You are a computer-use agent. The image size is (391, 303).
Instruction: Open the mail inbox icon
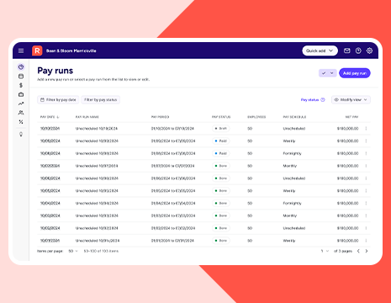[347, 50]
